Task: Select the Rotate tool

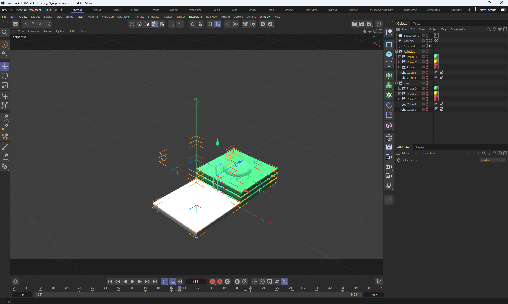Action: 5,76
